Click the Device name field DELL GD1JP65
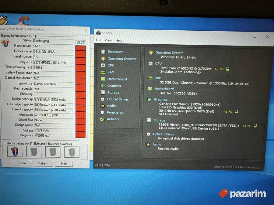274x205 pixels. [53, 52]
